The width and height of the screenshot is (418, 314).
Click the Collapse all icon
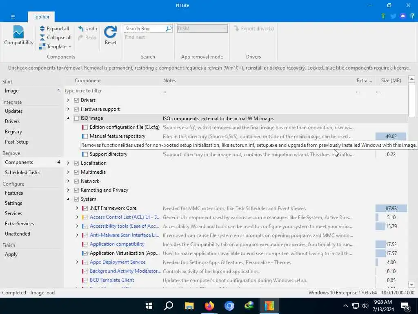42,37
